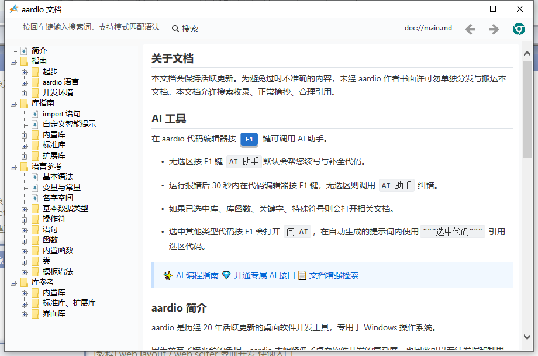Click the doc://main.md address text
538x356 pixels.
[428, 28]
